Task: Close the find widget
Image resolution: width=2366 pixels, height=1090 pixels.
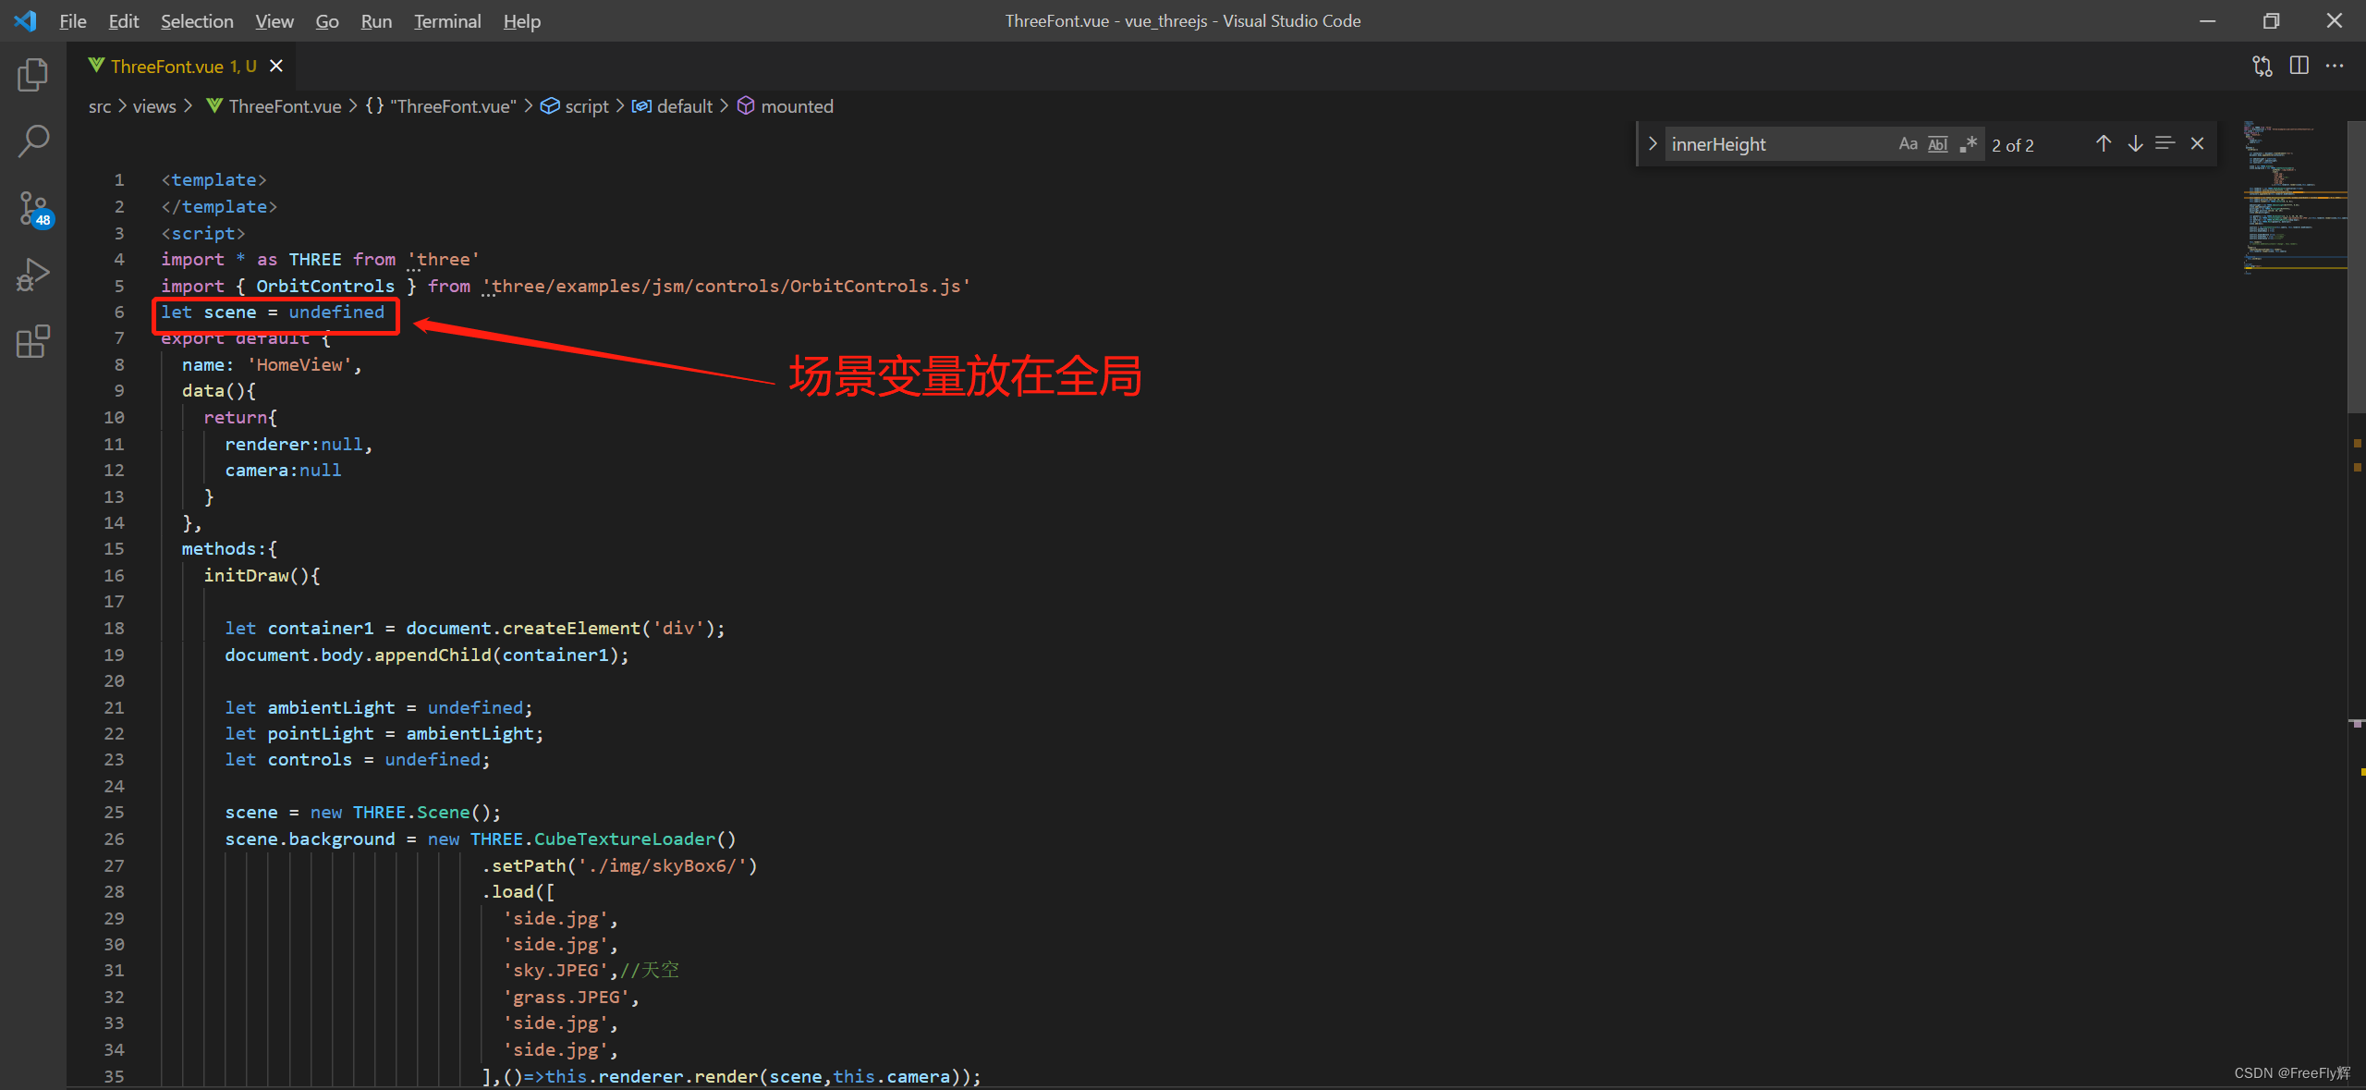Action: pyautogui.click(x=2198, y=143)
